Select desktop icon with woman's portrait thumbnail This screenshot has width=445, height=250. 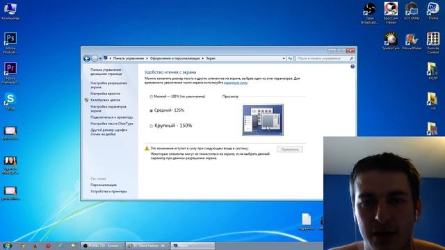pos(10,165)
